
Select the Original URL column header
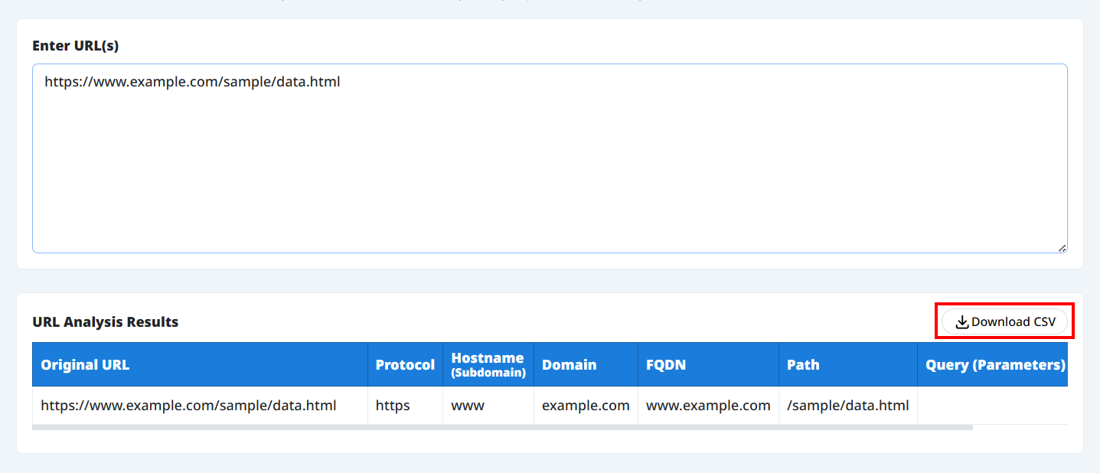85,365
